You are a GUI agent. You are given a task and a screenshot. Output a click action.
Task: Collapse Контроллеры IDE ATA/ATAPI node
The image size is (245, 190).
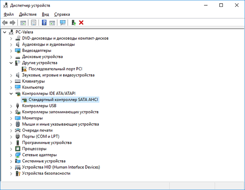point(11,94)
